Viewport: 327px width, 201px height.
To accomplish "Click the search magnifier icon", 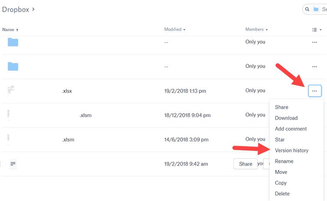I will [x=307, y=9].
